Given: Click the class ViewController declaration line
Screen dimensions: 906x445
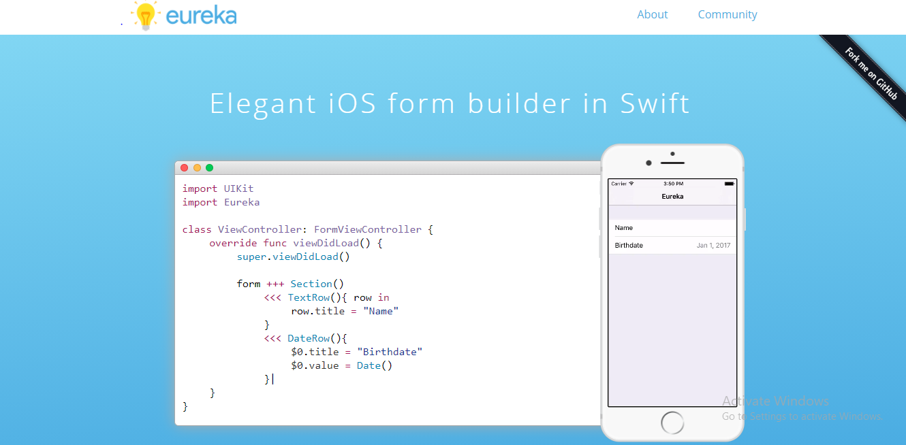Looking at the screenshot, I should coord(308,229).
